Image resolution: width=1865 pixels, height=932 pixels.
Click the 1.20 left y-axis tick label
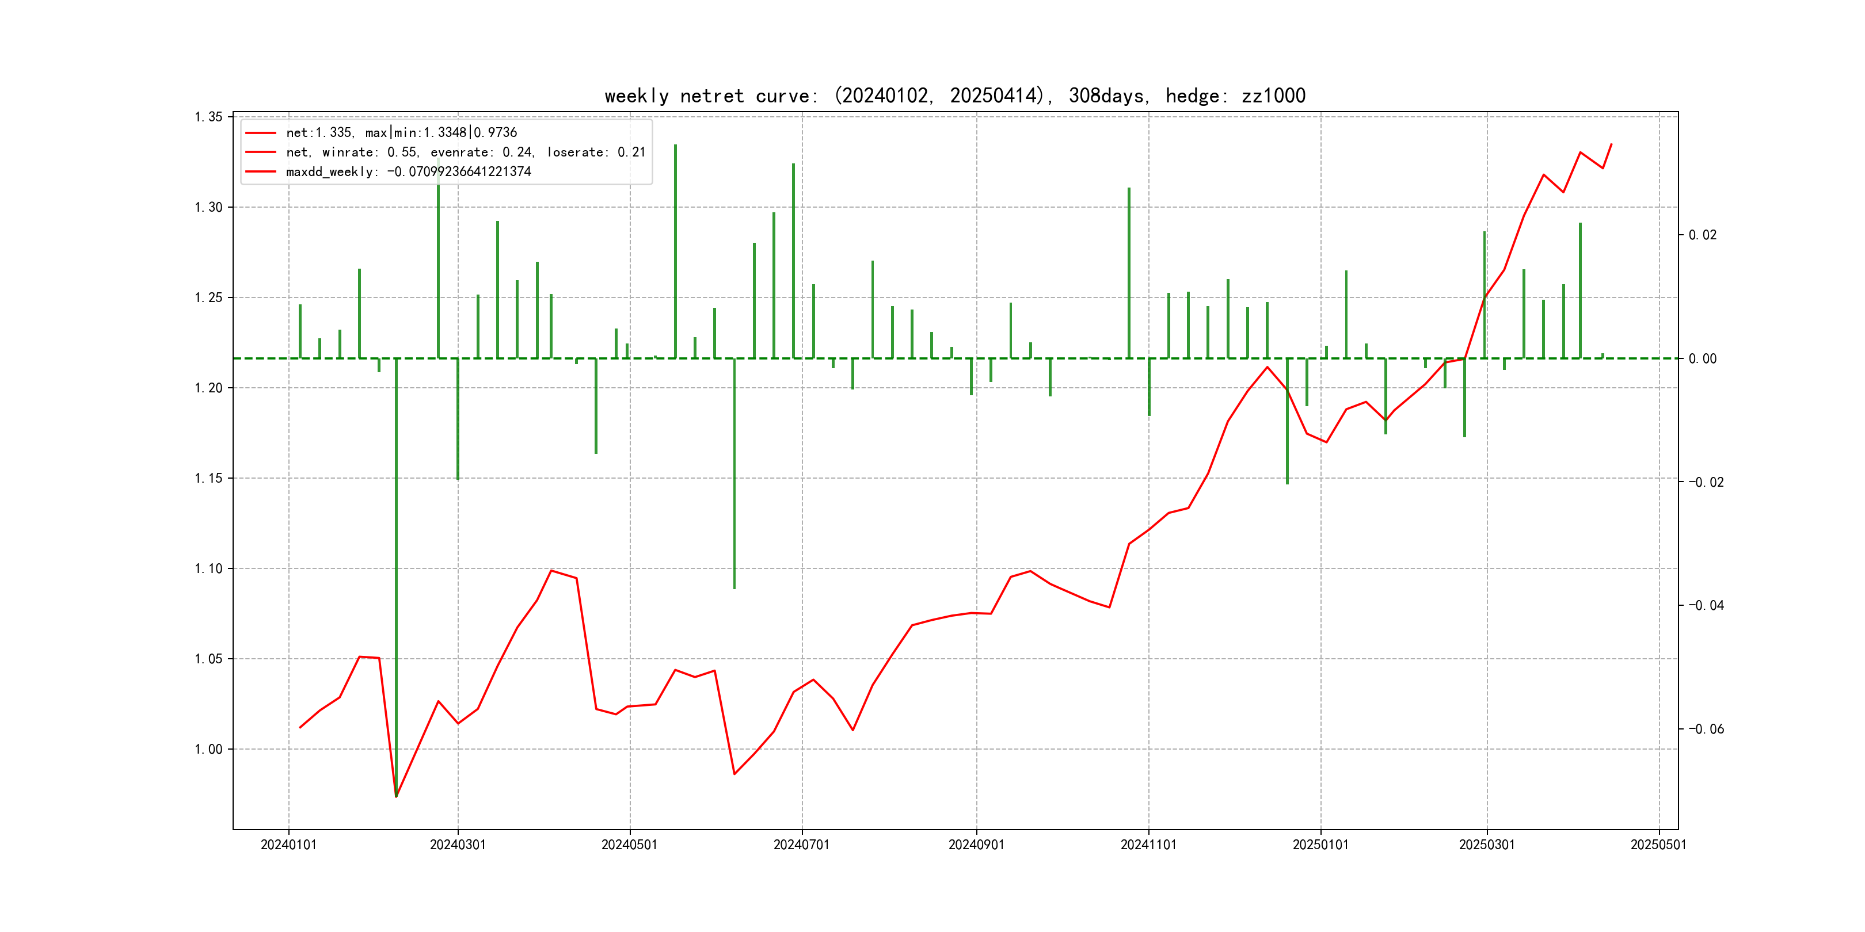click(x=208, y=388)
